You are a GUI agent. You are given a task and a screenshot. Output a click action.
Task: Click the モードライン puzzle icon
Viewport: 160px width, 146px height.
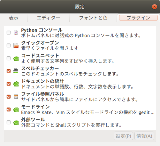[x=16, y=109]
